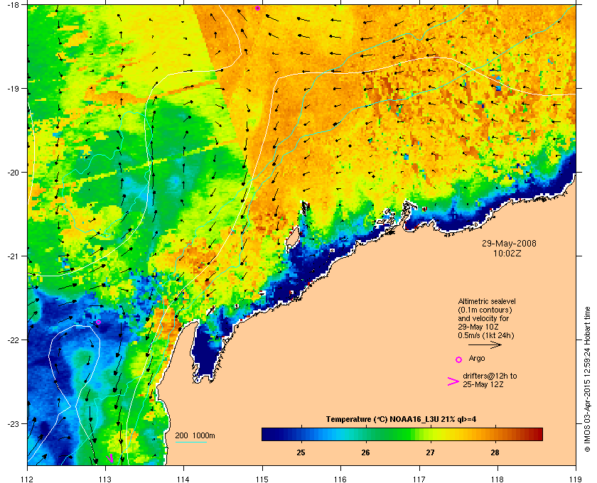This screenshot has width=597, height=483.
Task: Click the -22 latitude axis label
Action: coord(13,340)
